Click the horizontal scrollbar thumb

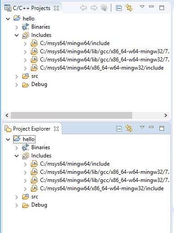pos(71,115)
